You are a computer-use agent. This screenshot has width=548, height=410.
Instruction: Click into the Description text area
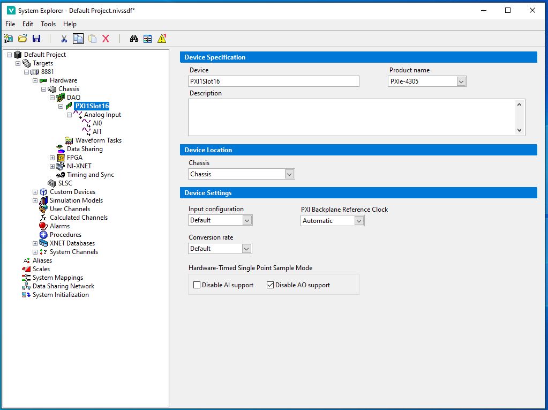tap(352, 117)
